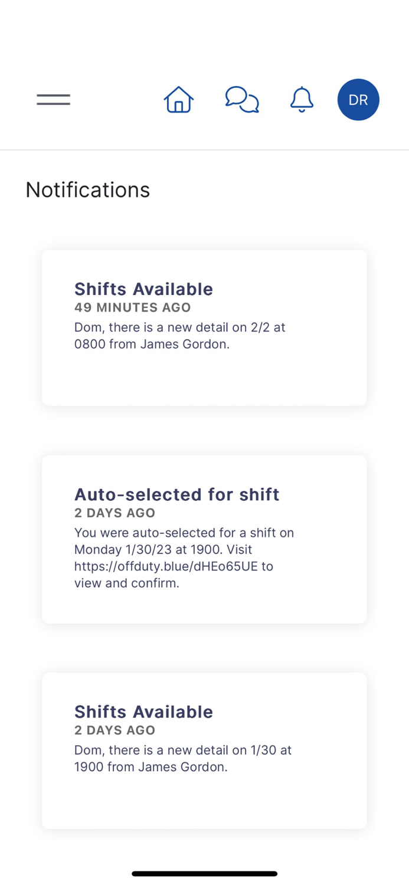Open the profile circle labeled DR

click(x=358, y=99)
